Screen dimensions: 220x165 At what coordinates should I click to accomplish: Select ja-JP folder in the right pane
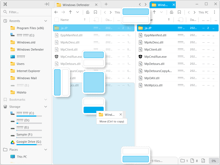[x=178, y=28]
